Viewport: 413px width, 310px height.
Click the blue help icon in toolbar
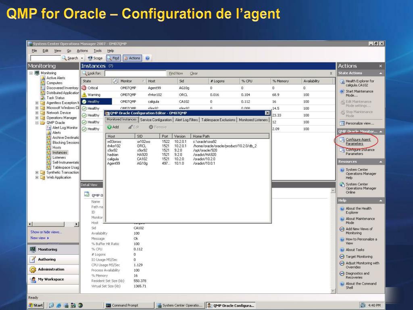tap(148, 58)
